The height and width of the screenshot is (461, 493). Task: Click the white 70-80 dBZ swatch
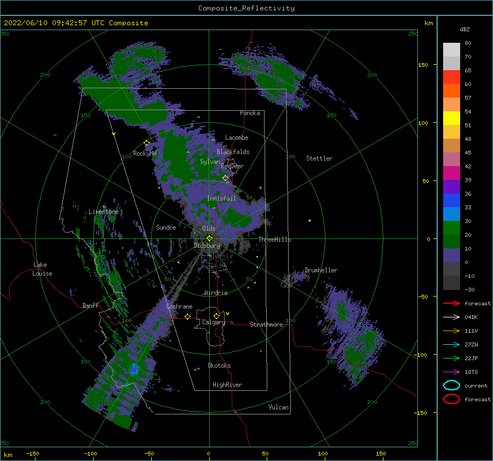tap(451, 50)
